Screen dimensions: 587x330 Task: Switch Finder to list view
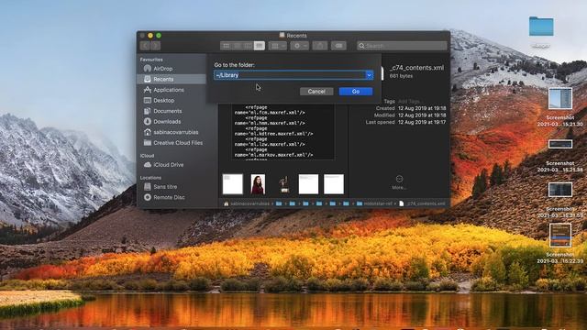pyautogui.click(x=238, y=46)
